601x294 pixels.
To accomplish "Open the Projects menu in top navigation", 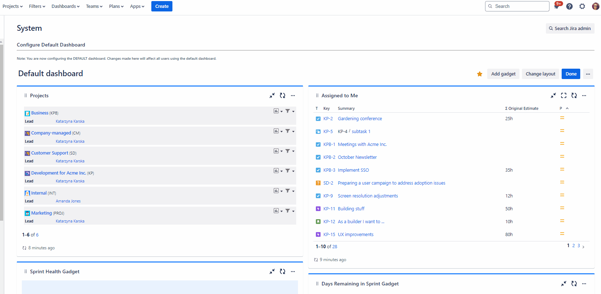I will pyautogui.click(x=13, y=6).
